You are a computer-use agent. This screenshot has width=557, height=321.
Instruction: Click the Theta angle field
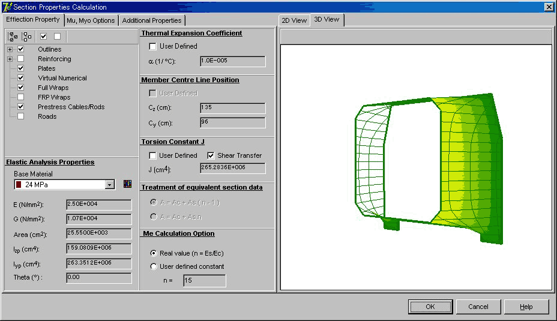click(99, 278)
